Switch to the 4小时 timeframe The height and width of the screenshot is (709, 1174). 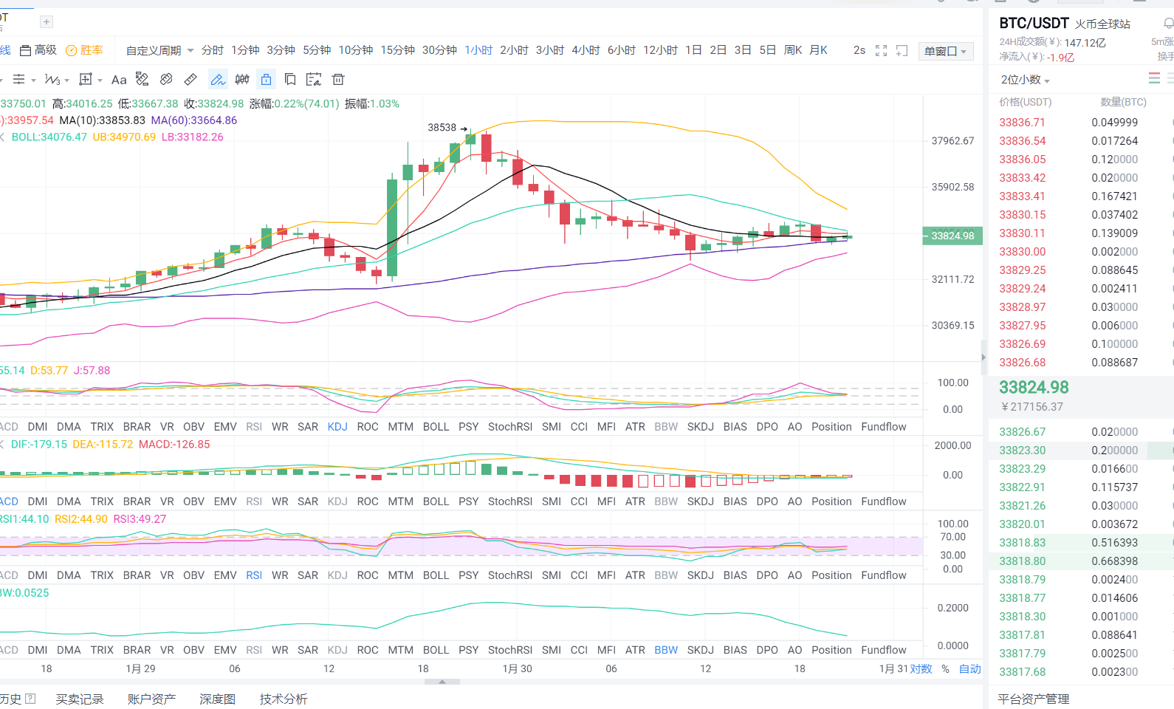[586, 50]
